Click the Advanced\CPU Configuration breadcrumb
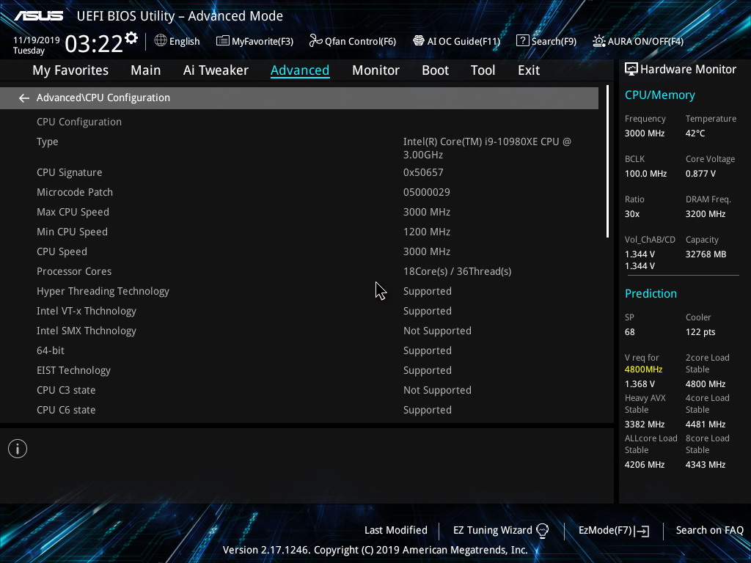Image resolution: width=751 pixels, height=563 pixels. pos(103,97)
